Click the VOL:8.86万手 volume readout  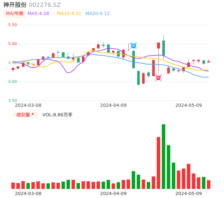57,115
